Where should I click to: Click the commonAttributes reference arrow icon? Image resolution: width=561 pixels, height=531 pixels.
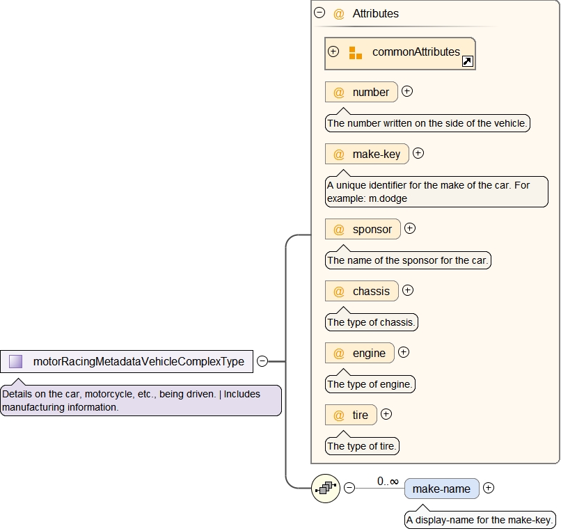tap(468, 62)
